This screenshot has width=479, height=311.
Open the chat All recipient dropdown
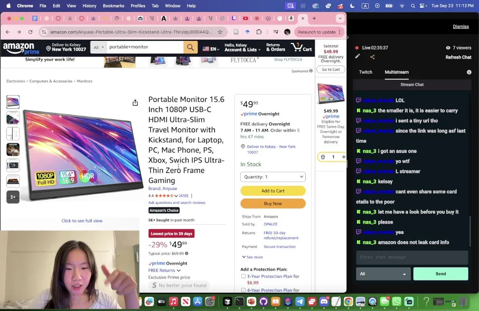click(x=383, y=274)
